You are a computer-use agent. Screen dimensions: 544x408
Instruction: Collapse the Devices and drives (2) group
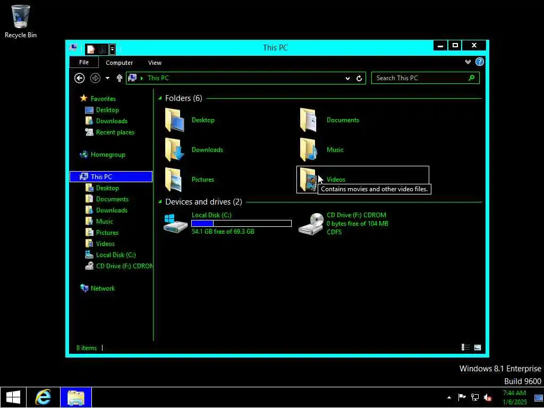click(x=160, y=201)
